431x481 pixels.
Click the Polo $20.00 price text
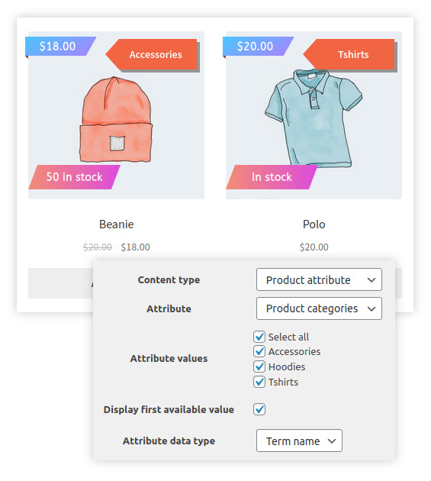(x=314, y=247)
